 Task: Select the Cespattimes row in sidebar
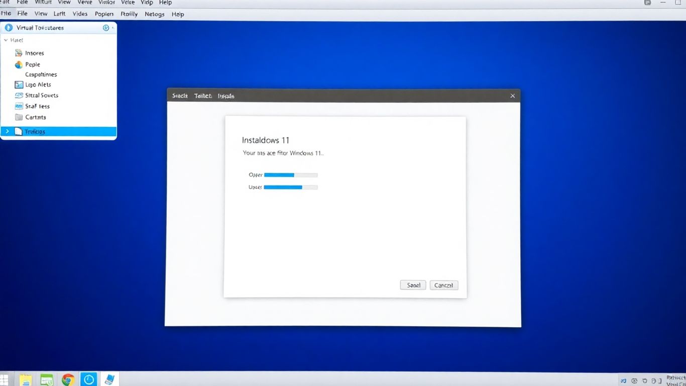click(x=58, y=74)
